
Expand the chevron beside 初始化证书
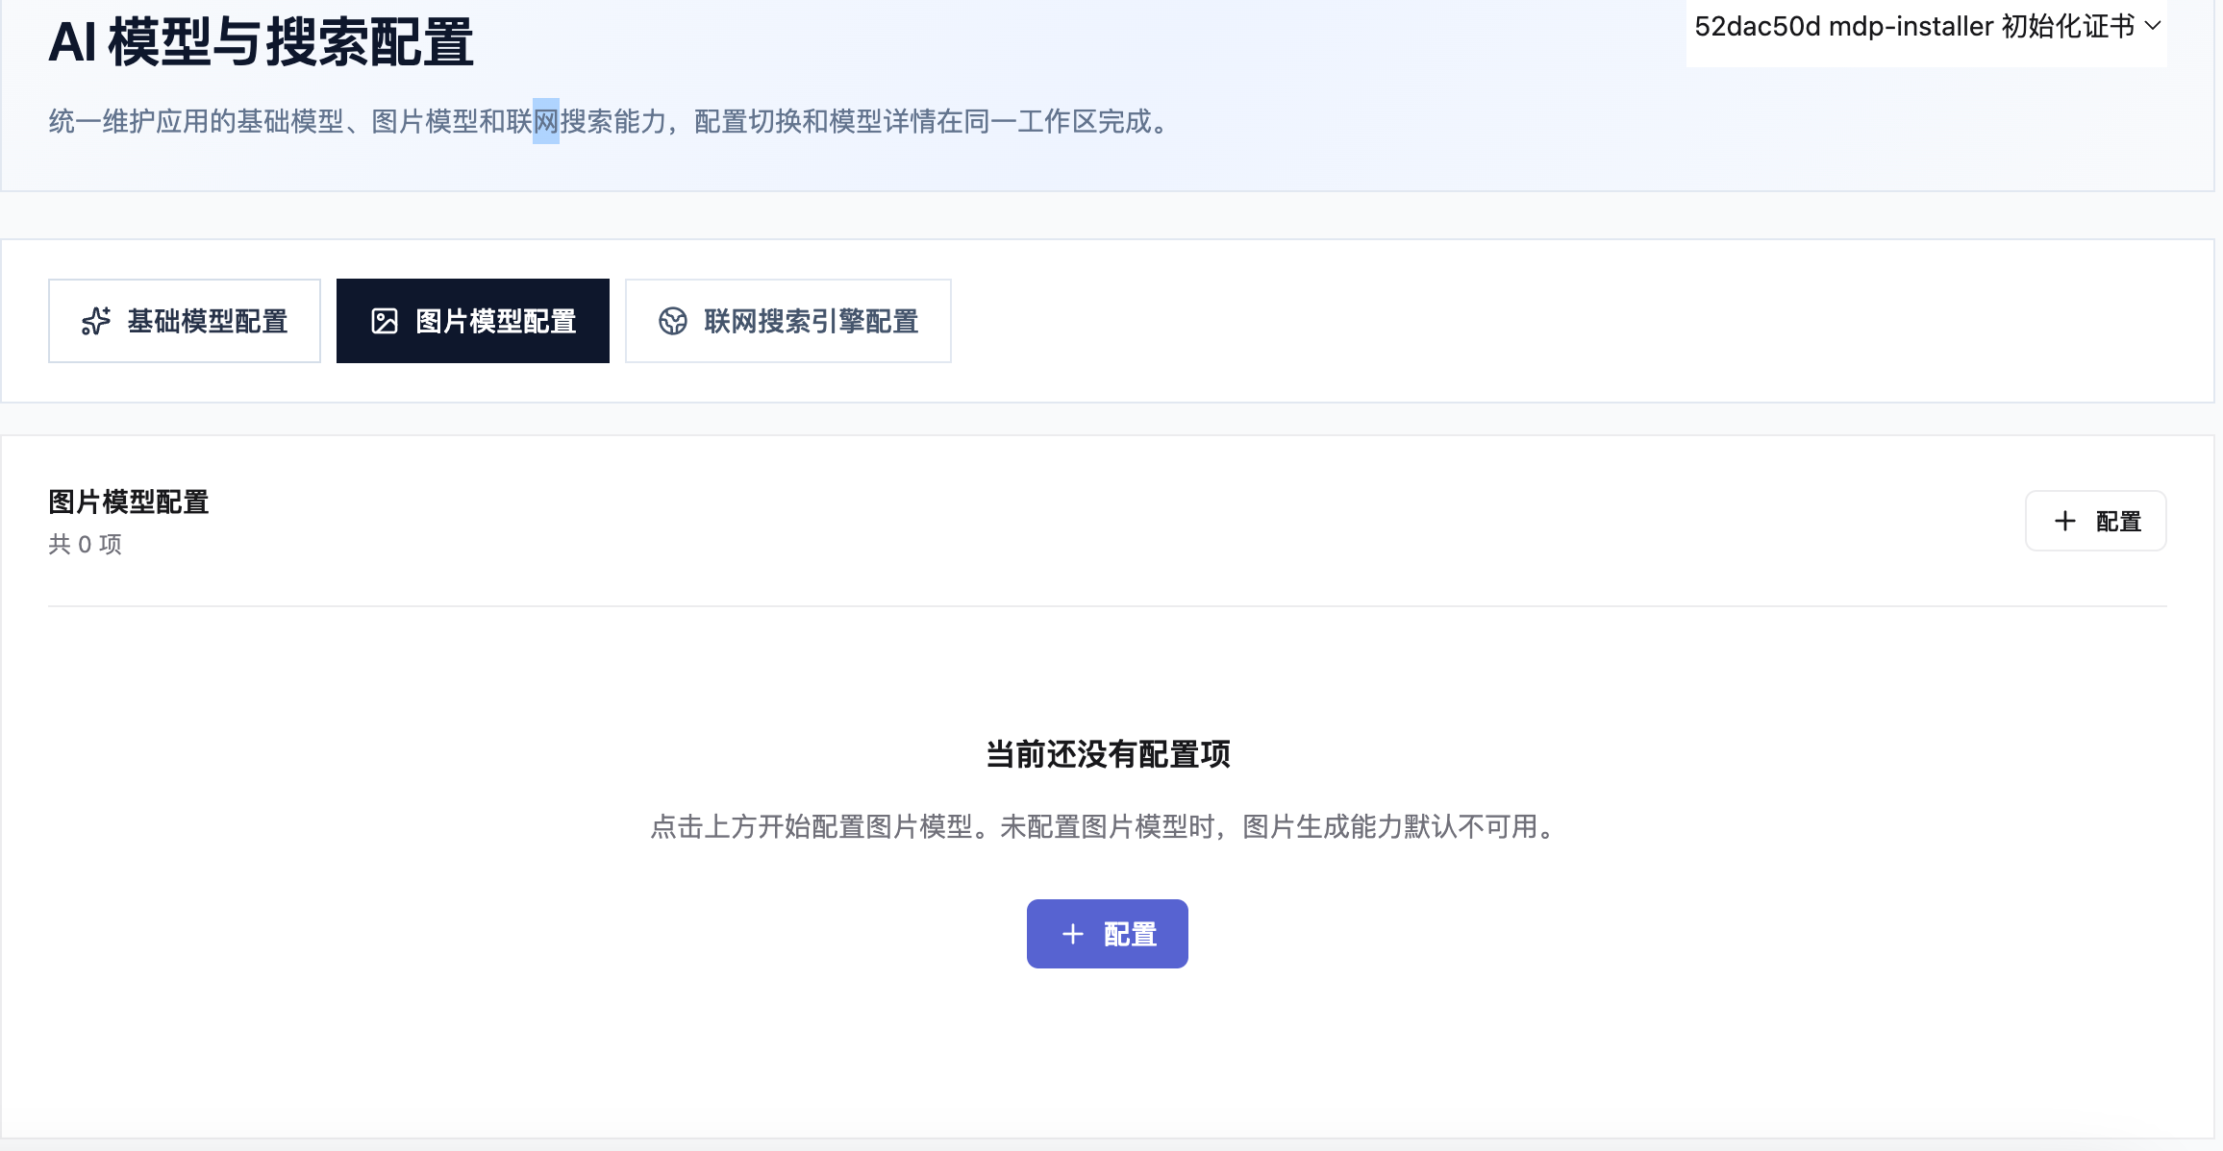click(x=2154, y=26)
